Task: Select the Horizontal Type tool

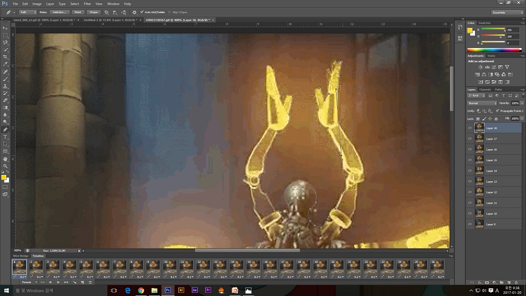Action: point(5,137)
